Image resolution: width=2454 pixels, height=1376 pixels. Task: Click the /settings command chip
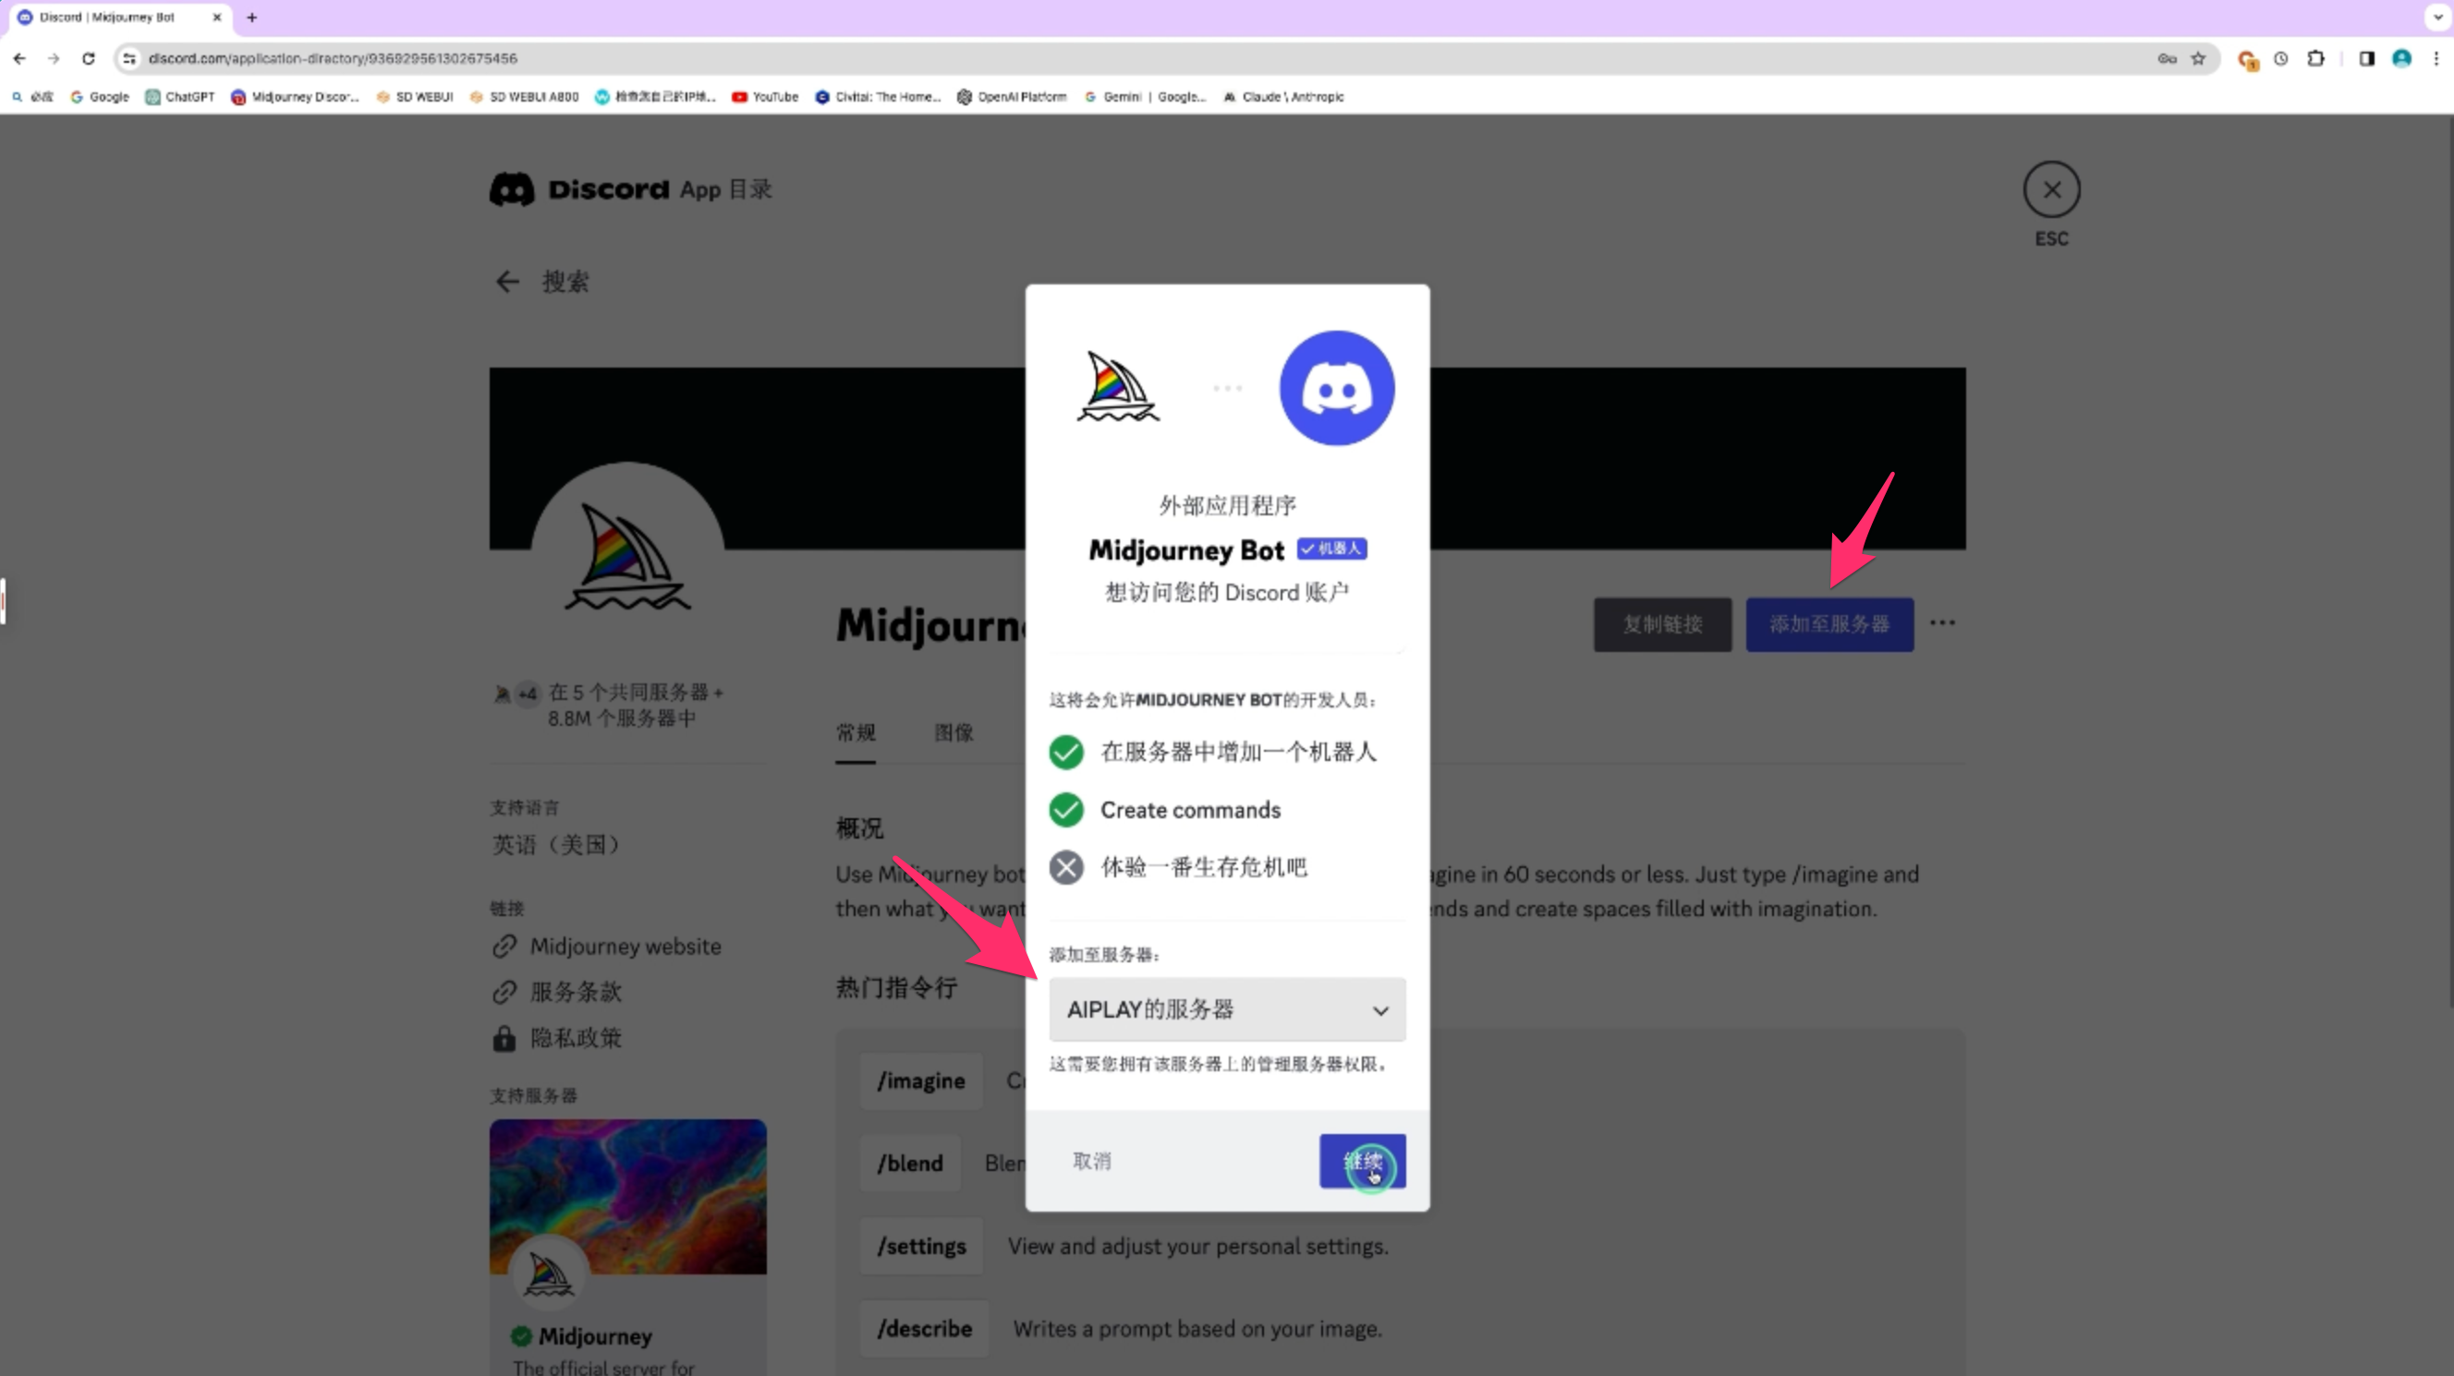point(921,1247)
